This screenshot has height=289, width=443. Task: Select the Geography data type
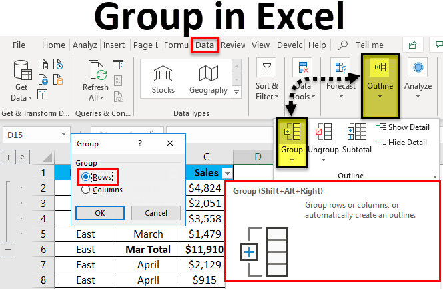click(209, 79)
